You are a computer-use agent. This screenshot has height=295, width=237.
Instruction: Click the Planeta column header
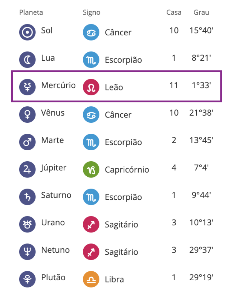coord(31,13)
